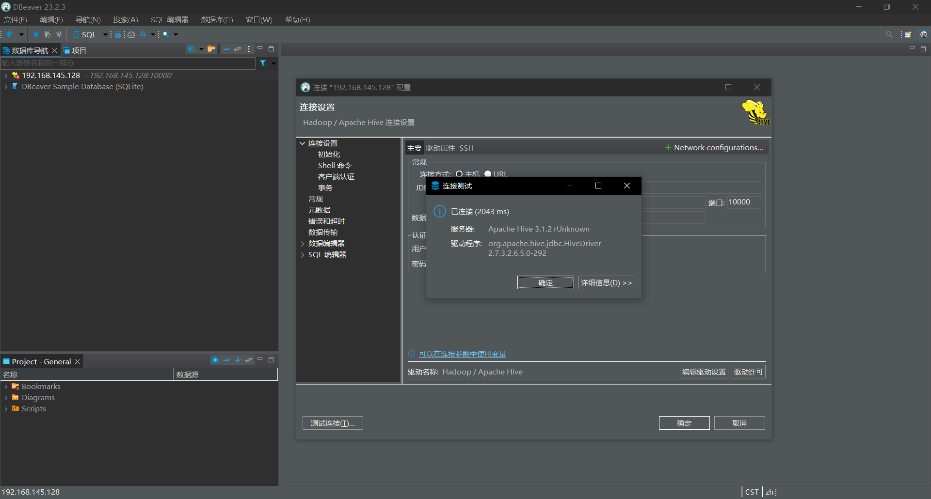Expand 数据编辑器 settings node
Image resolution: width=931 pixels, height=499 pixels.
click(302, 244)
